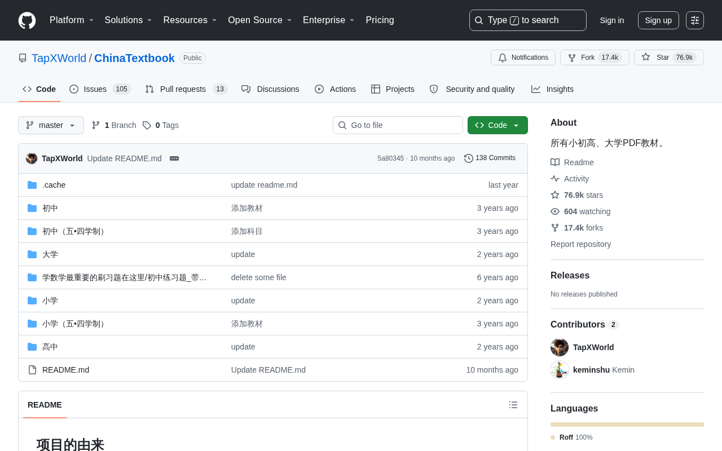Screen dimensions: 722x451
Task: Click the commits history clock icon
Action: click(469, 158)
